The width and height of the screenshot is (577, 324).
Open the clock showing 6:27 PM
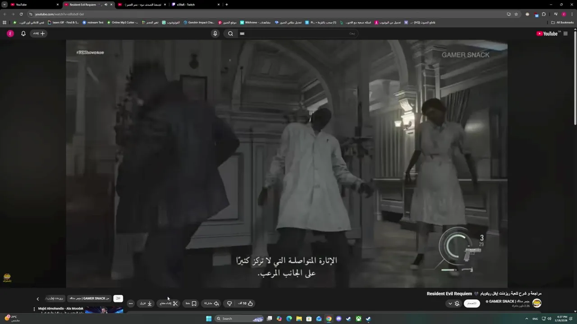tap(562, 318)
